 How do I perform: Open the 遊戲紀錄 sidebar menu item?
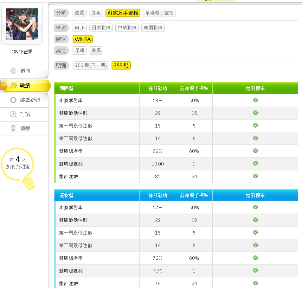[x=24, y=100]
